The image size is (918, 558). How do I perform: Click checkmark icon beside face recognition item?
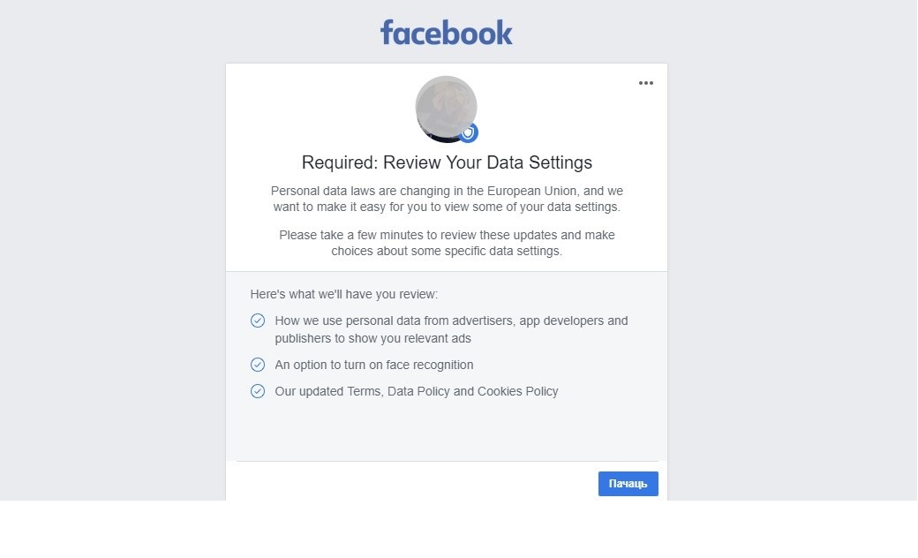click(x=258, y=365)
